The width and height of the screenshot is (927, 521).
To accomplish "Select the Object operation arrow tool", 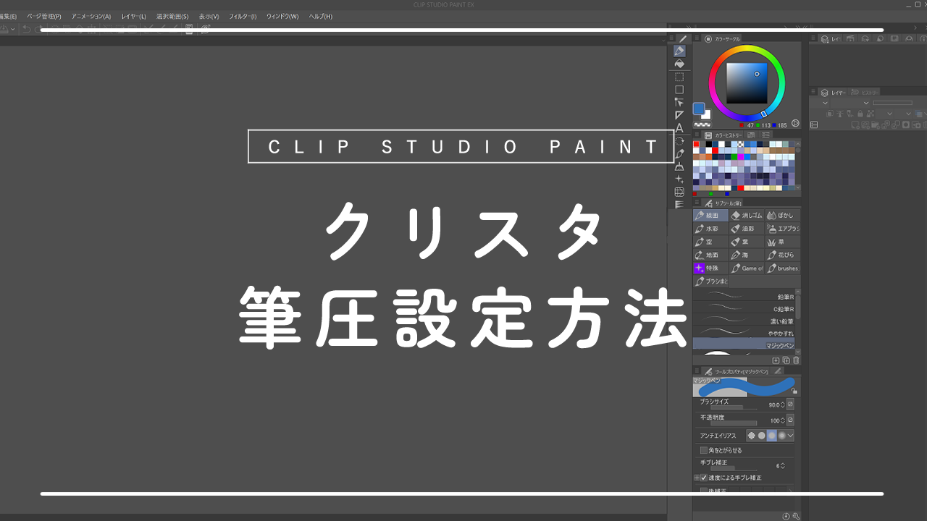I will (x=679, y=102).
